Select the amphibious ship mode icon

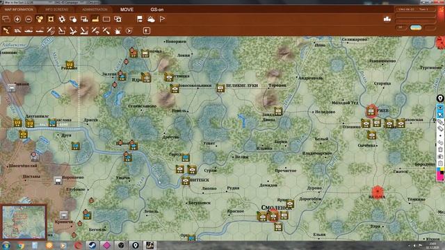pos(40,31)
